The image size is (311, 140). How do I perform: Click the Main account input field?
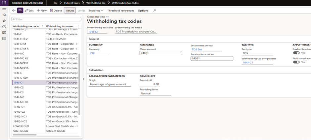(161, 53)
